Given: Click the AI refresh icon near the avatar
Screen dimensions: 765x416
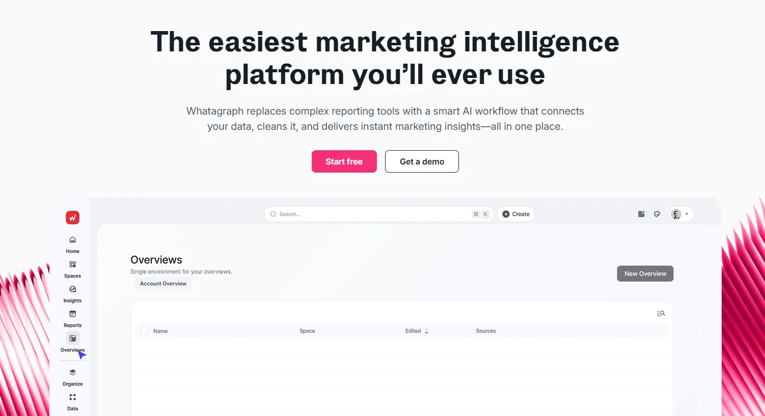Looking at the screenshot, I should coord(657,214).
